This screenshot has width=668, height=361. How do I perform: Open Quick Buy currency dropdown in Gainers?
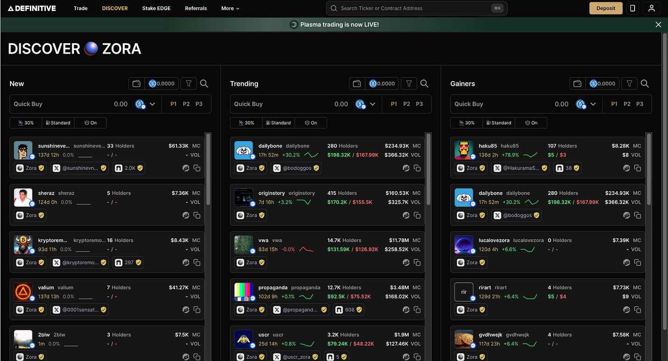point(586,104)
